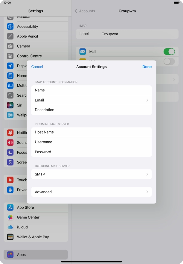Expand the SMTP outgoing server row

point(91,174)
